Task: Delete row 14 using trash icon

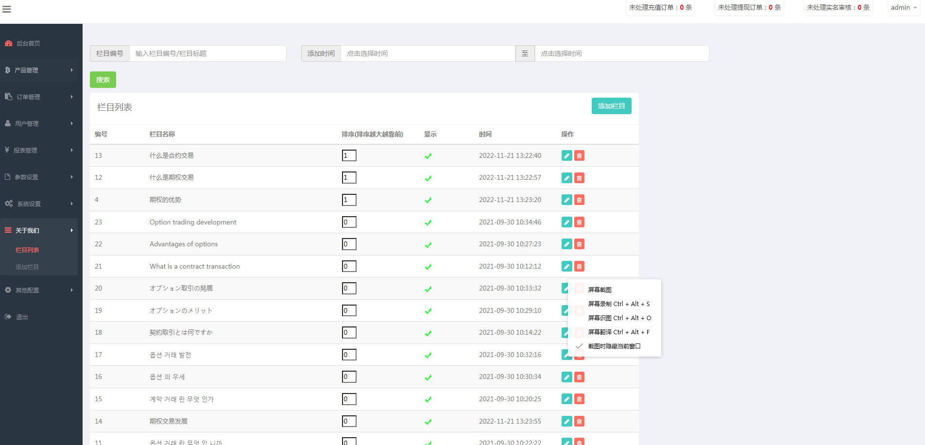Action: click(579, 421)
